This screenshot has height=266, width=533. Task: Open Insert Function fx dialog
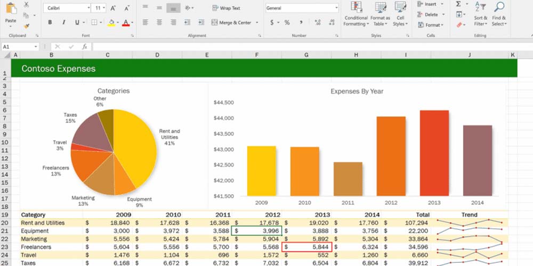pos(85,47)
